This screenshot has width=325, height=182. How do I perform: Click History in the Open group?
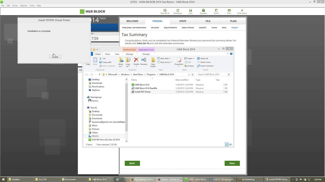(189, 66)
